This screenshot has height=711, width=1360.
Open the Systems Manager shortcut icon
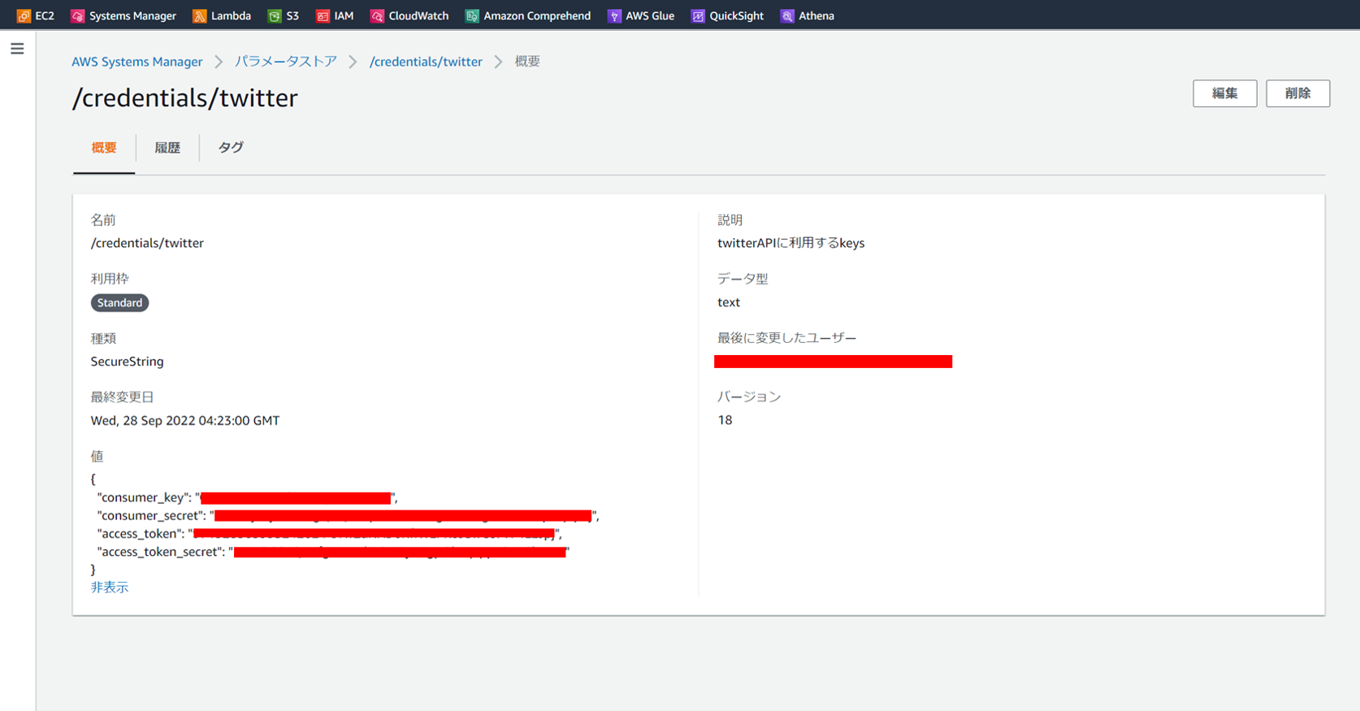click(x=77, y=15)
